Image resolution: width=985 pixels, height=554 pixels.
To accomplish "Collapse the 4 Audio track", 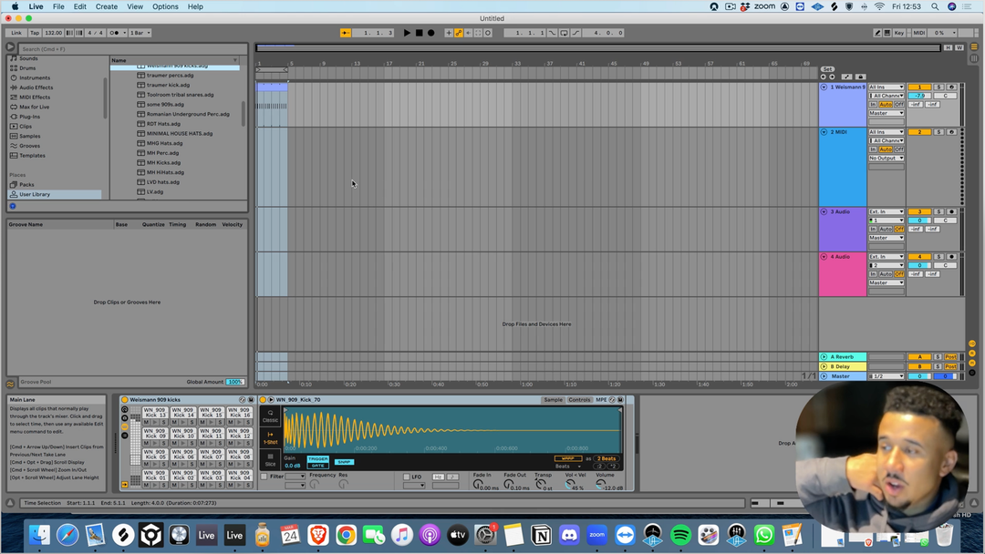I will point(824,257).
